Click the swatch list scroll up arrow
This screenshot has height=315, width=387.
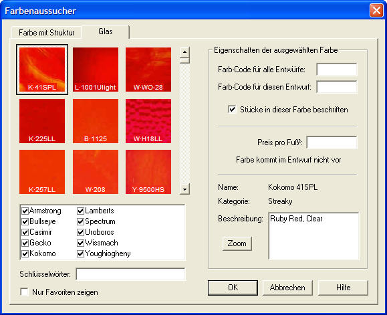(x=184, y=52)
